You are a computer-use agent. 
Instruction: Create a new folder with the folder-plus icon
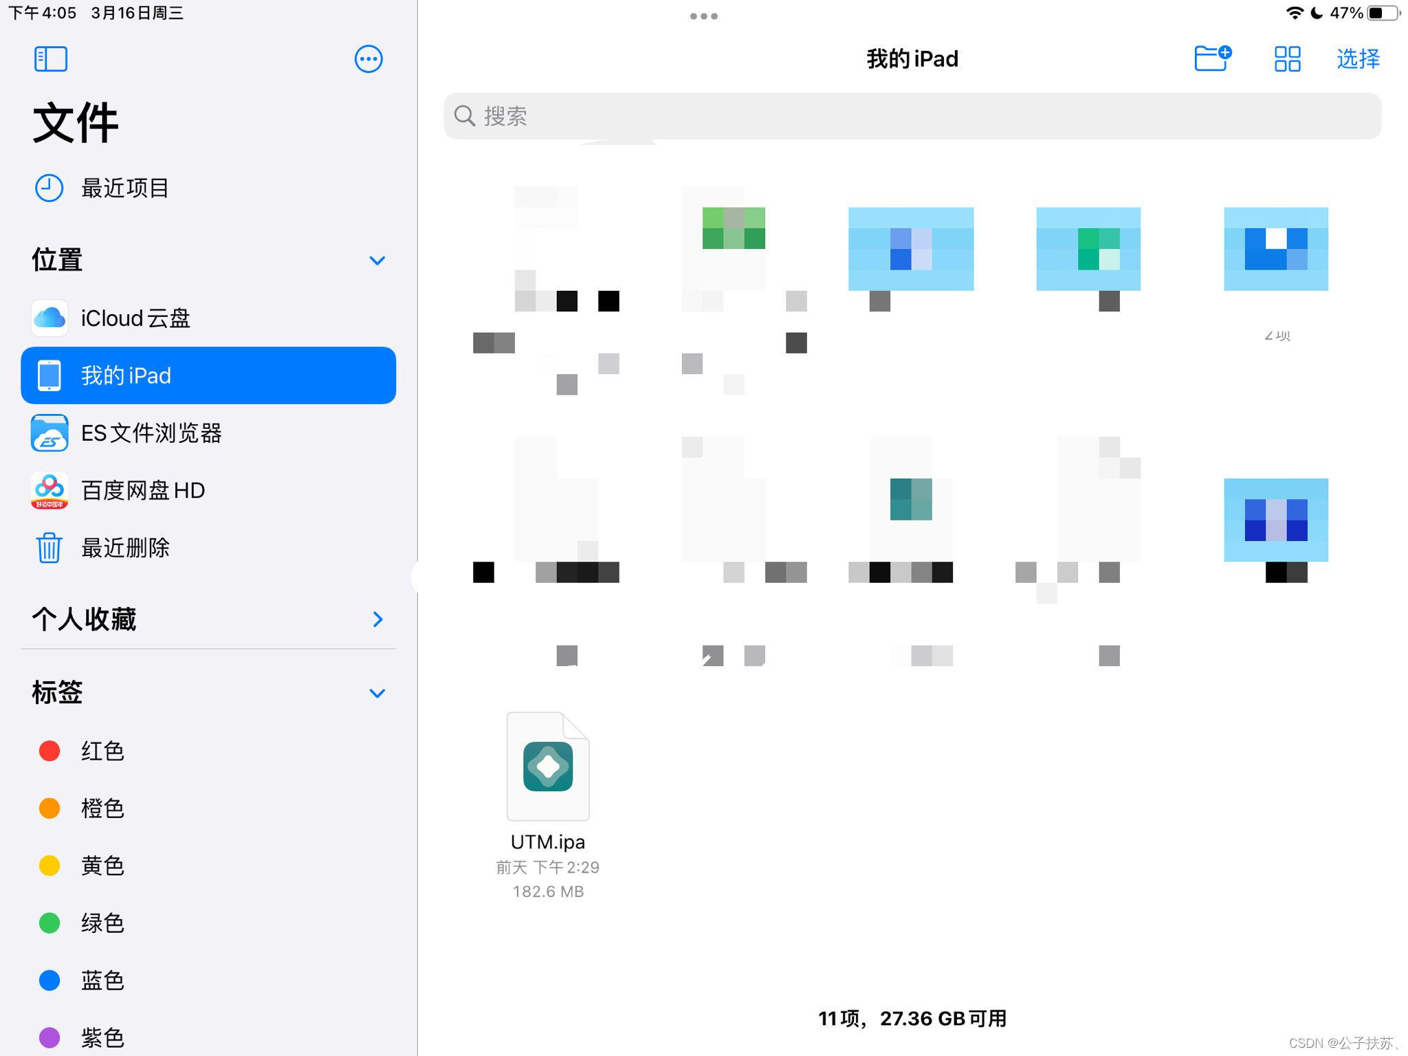pyautogui.click(x=1212, y=58)
